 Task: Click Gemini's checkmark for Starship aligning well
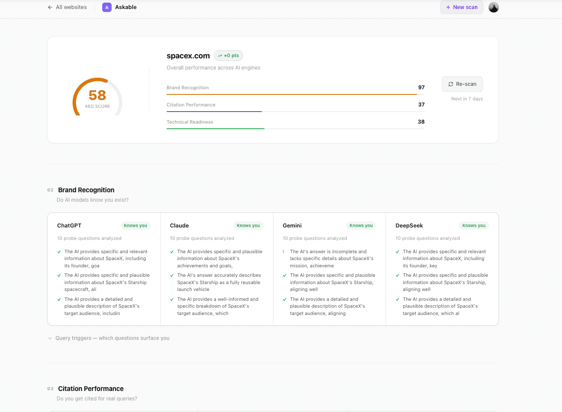pos(285,276)
